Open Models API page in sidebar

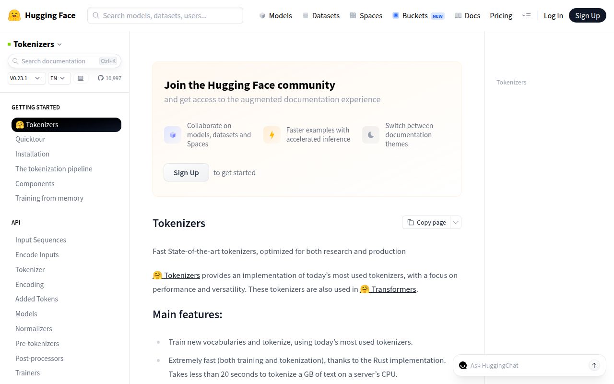(26, 314)
